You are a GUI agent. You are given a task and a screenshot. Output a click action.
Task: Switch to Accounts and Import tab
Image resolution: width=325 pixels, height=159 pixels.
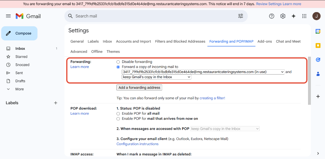[134, 41]
